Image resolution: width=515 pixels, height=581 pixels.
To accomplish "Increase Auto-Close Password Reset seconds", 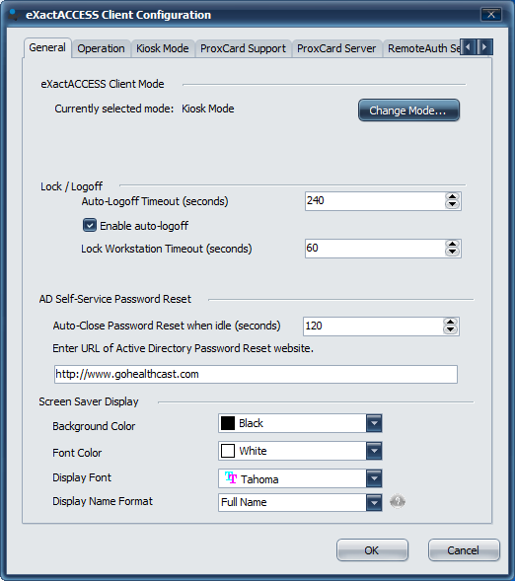I will coord(450,322).
